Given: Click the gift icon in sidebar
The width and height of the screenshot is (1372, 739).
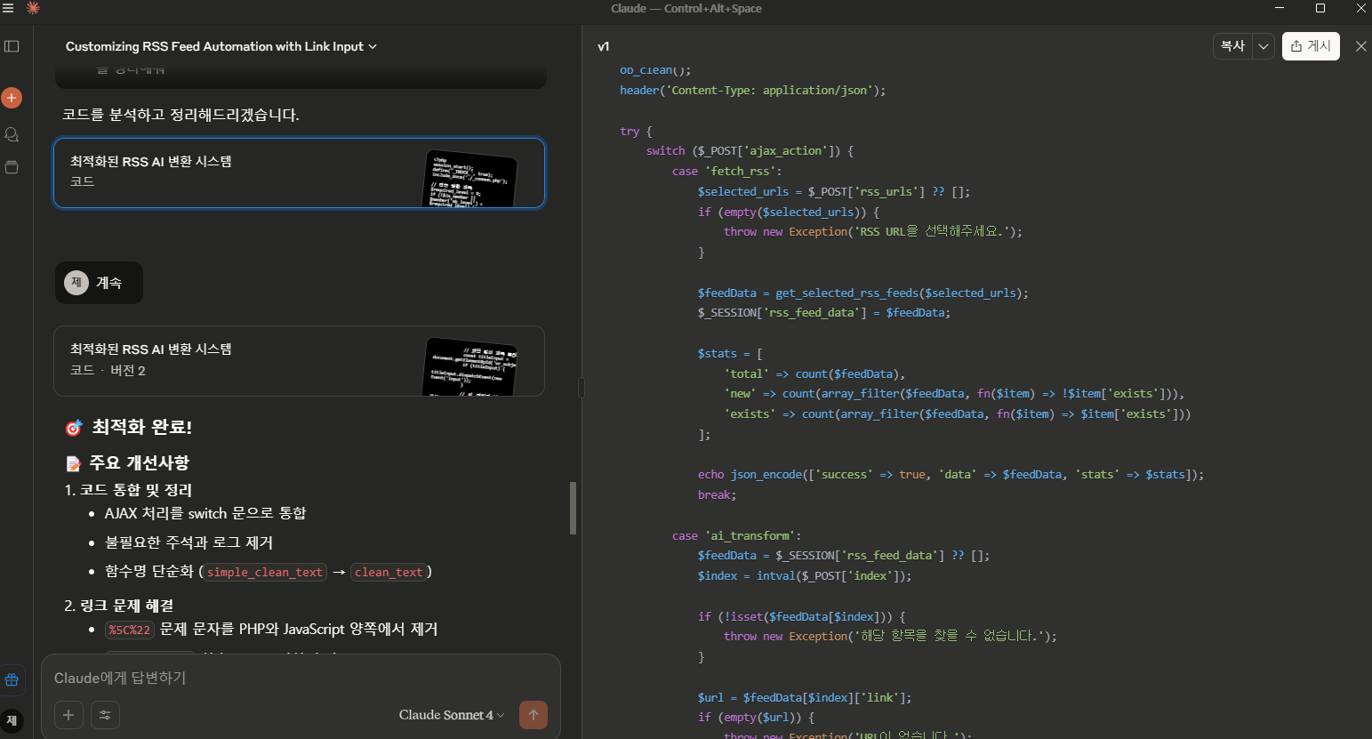Looking at the screenshot, I should click(12, 679).
